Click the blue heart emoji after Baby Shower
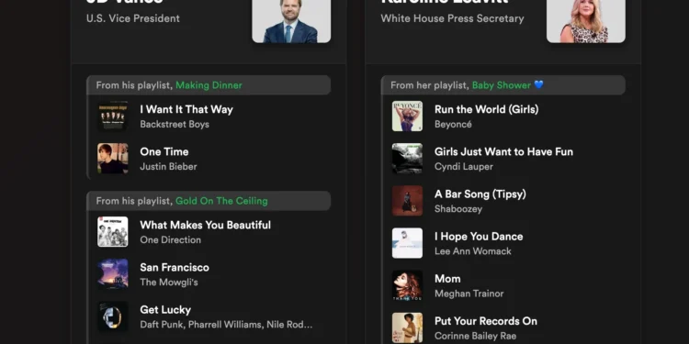 pyautogui.click(x=538, y=84)
